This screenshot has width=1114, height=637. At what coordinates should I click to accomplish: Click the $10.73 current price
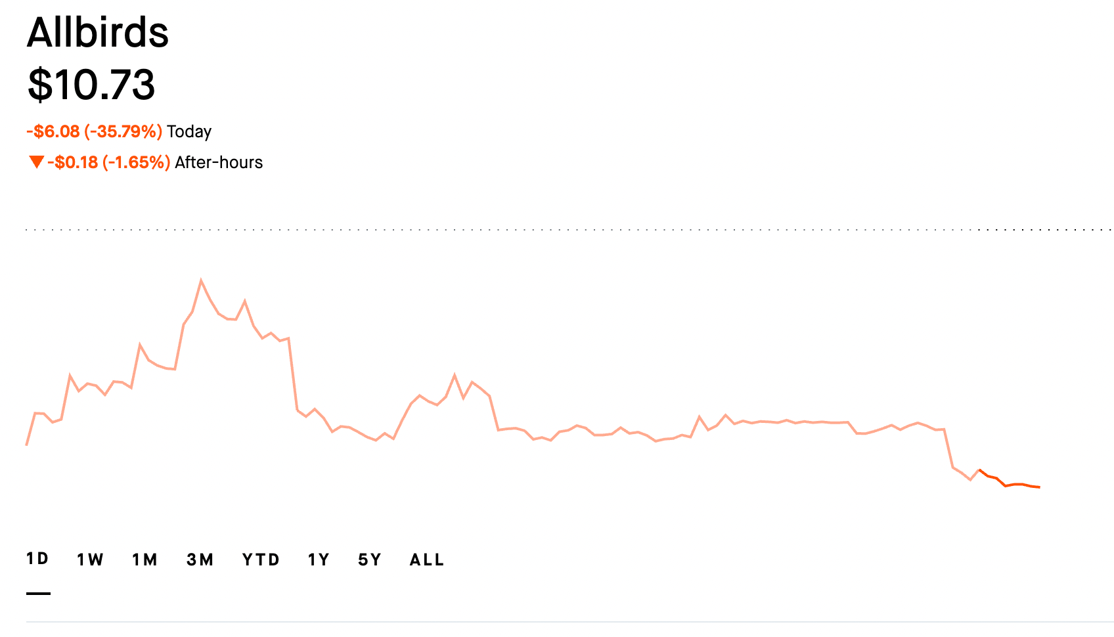pos(91,85)
